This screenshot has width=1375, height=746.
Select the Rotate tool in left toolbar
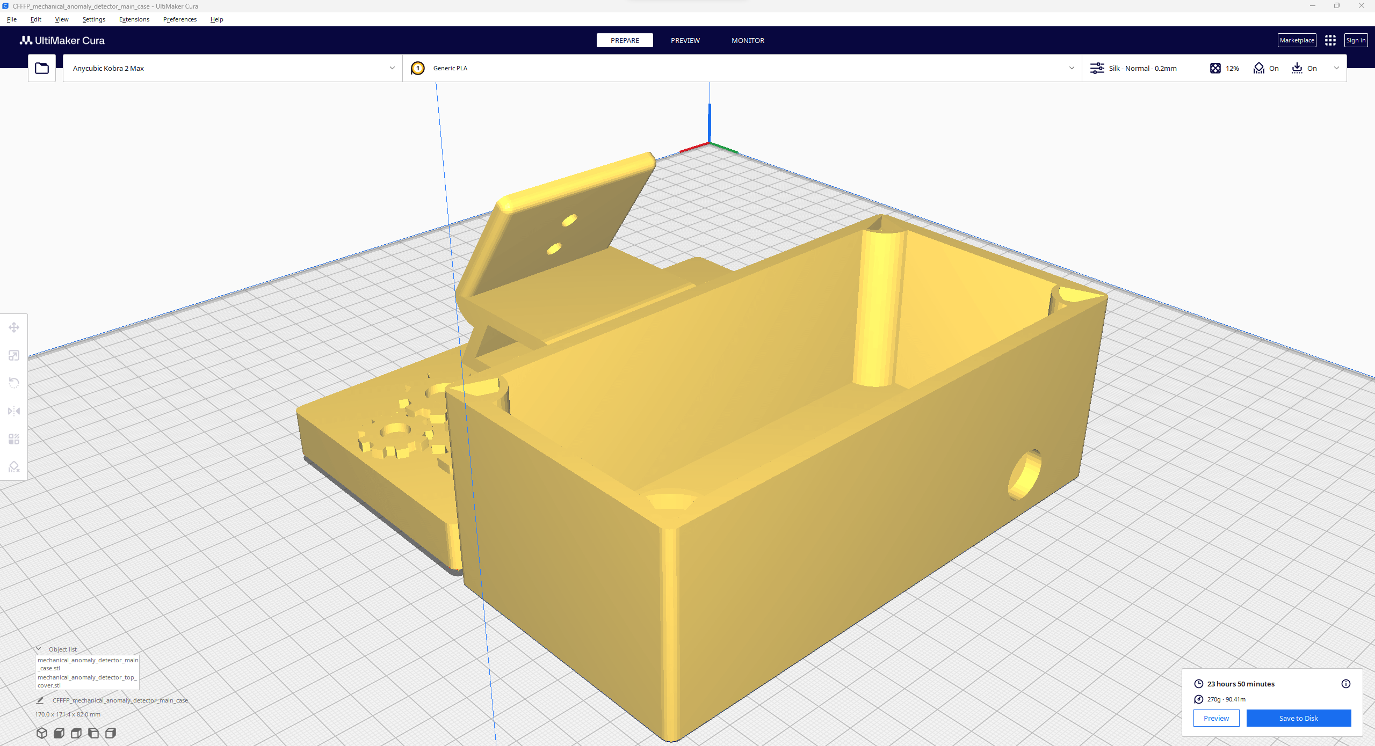[x=14, y=383]
